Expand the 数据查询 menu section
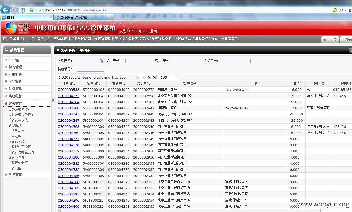352x212 pixels. (27, 175)
